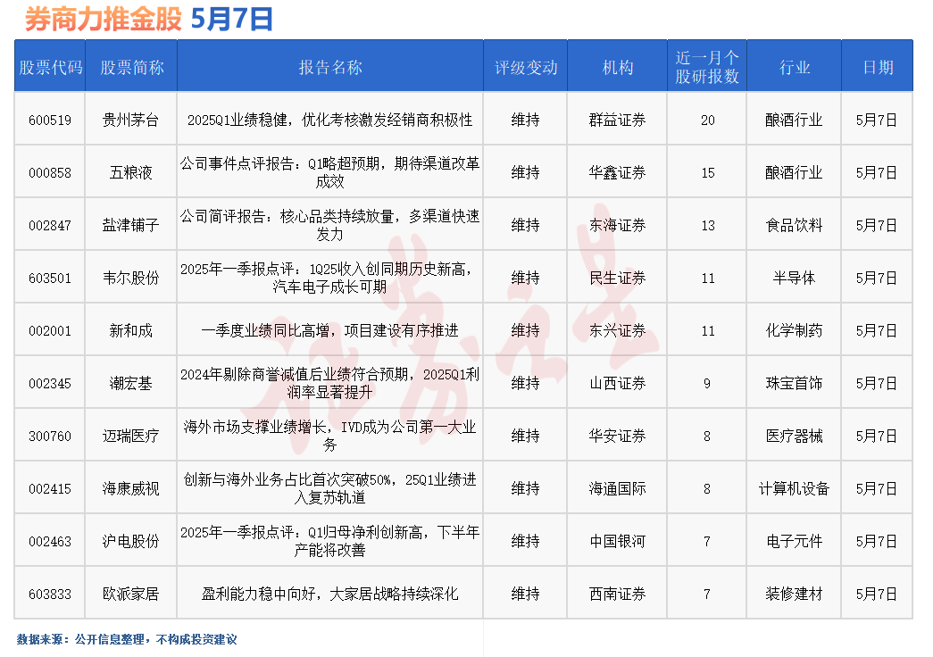
Task: Select stock name 韦尔股份
Action: (x=131, y=279)
